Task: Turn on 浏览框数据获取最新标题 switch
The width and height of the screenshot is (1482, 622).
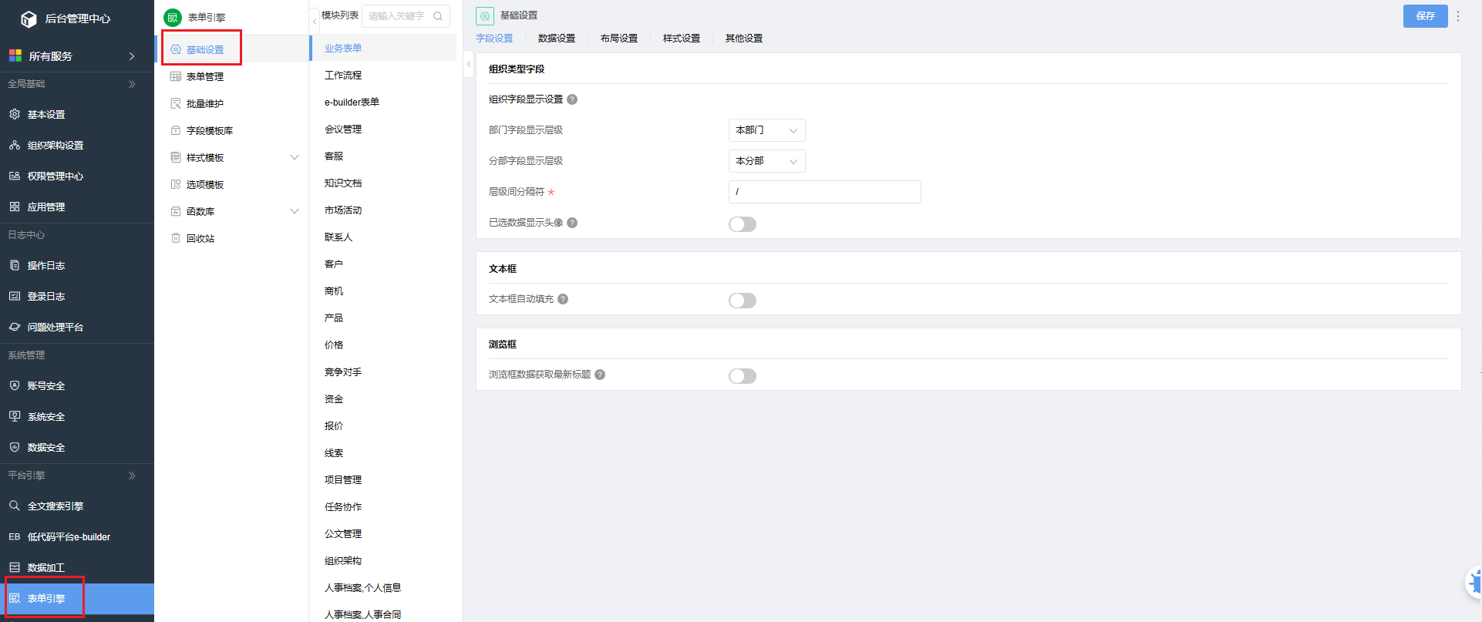Action: point(743,376)
